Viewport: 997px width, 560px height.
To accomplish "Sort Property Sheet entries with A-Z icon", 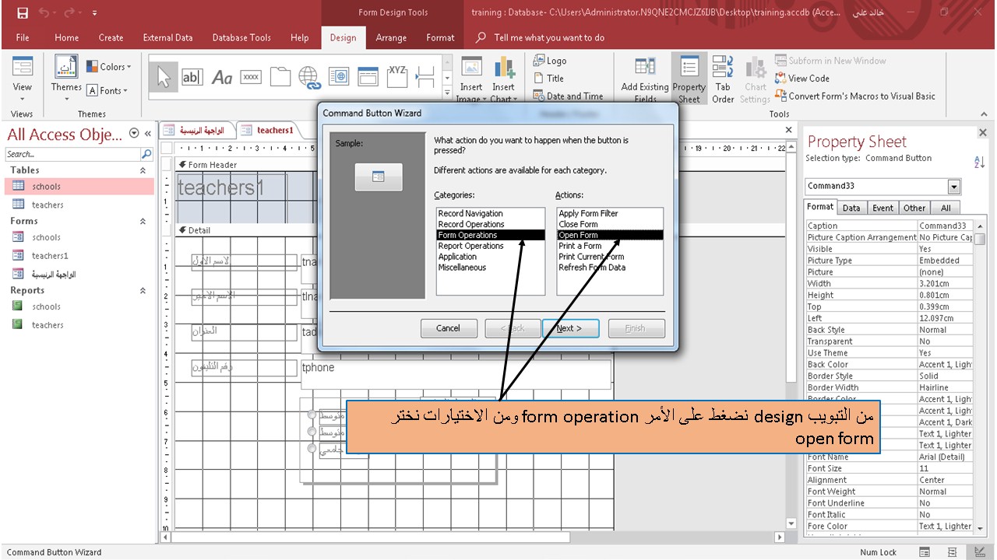I will [x=980, y=162].
